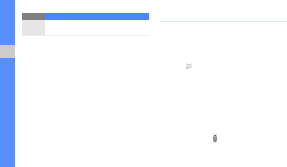
Task: Click the middle of the volume rocker icon
Action: [215, 138]
